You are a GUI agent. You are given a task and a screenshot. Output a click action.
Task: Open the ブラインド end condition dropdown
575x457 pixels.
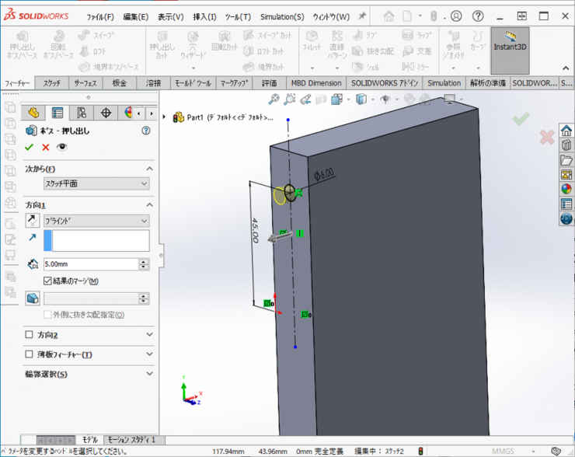pyautogui.click(x=96, y=221)
